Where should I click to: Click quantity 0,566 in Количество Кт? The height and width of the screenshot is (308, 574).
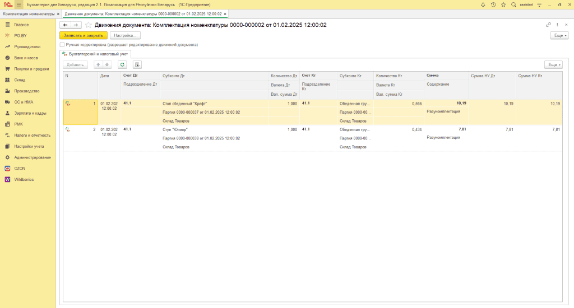coord(416,104)
